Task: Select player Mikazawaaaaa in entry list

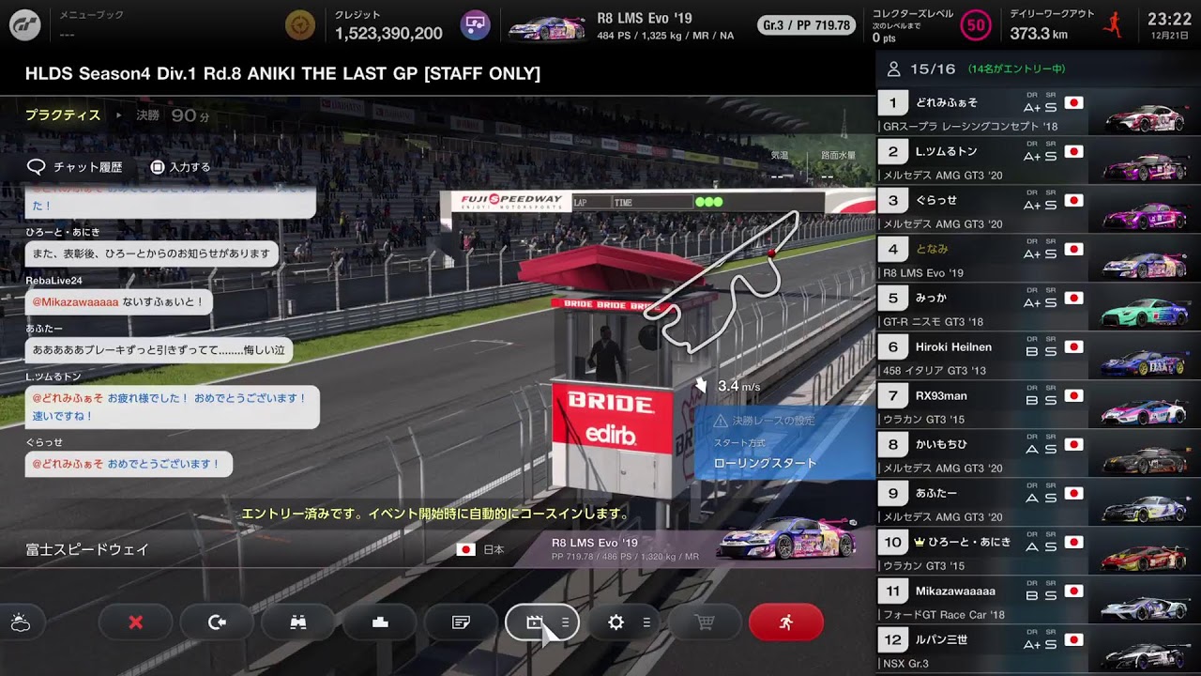Action: [x=1039, y=600]
